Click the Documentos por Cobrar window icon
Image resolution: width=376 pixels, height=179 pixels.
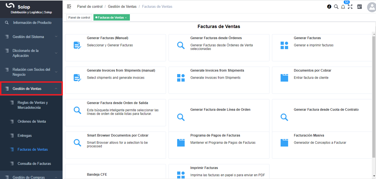pyautogui.click(x=284, y=78)
